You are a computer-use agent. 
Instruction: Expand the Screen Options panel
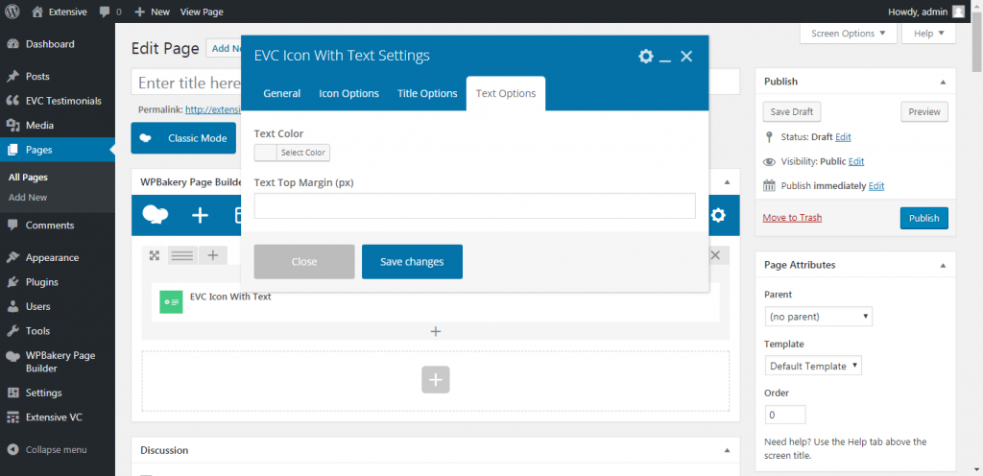tap(848, 34)
